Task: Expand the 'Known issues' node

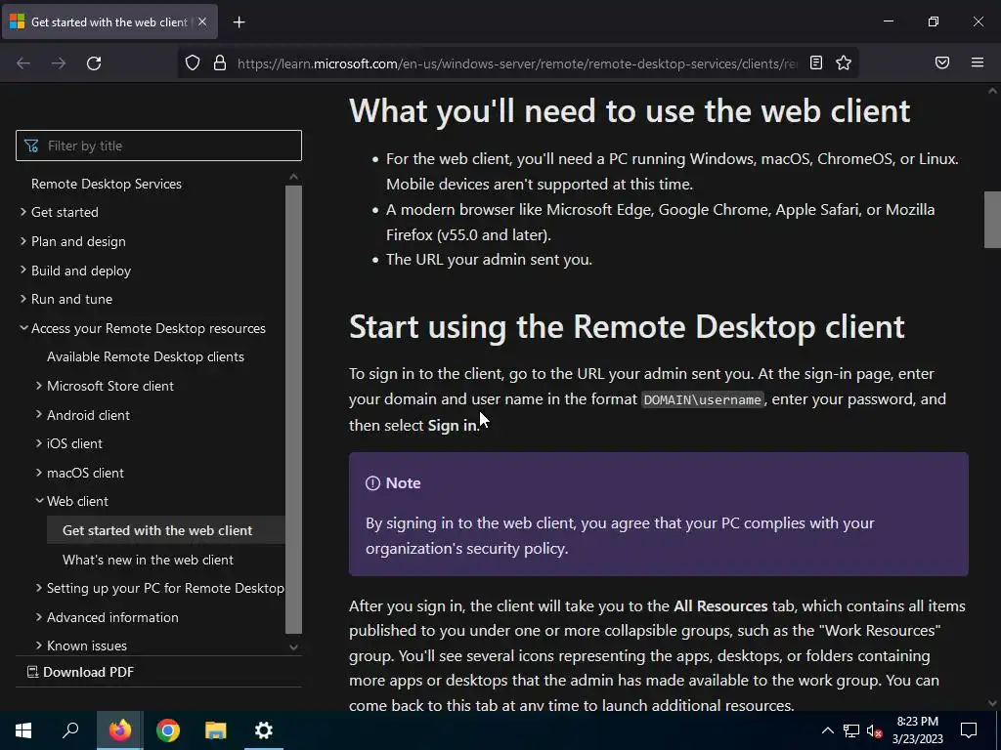Action: tap(39, 646)
